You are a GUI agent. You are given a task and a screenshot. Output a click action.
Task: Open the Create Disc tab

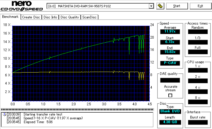click(x=31, y=17)
